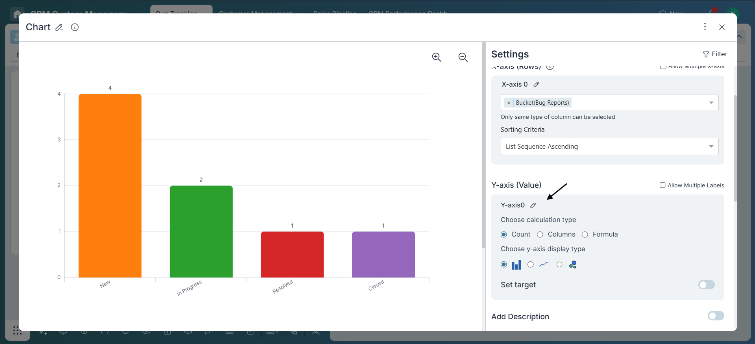The image size is (755, 344).
Task: Select the Formula calculation type
Action: tap(585, 235)
